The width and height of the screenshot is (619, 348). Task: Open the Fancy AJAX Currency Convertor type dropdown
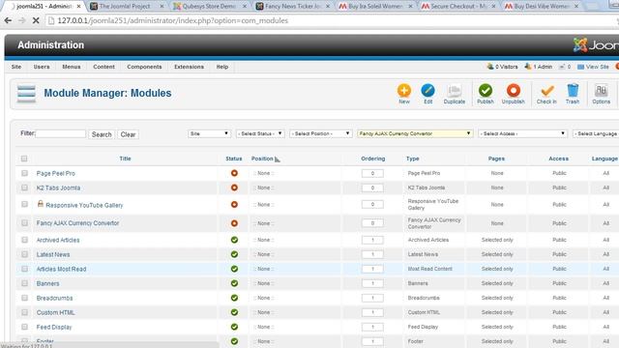(415, 133)
